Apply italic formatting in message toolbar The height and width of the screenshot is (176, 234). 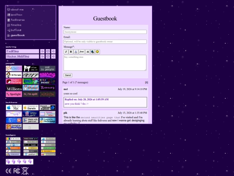coord(66,52)
